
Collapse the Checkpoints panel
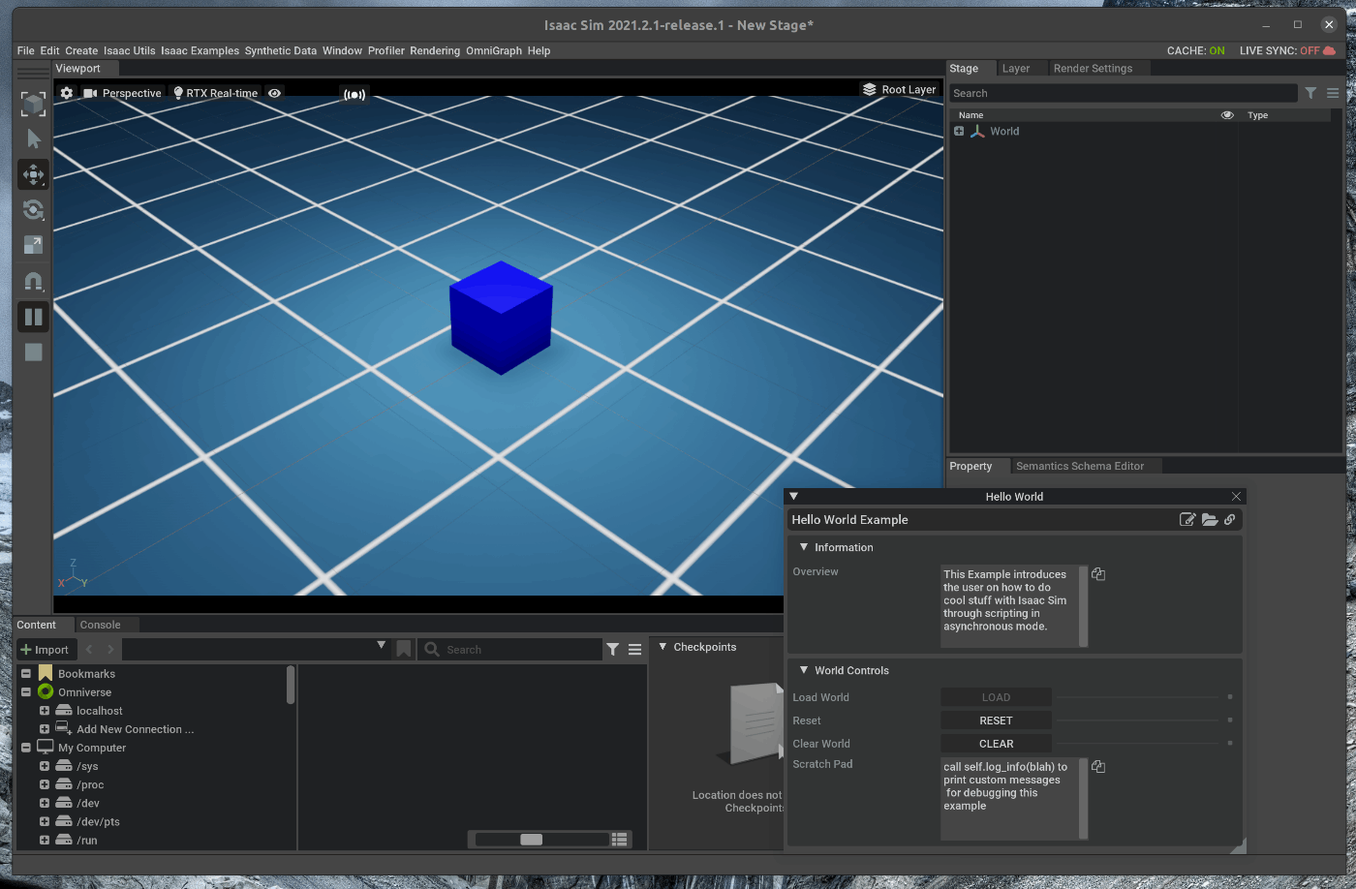pos(663,647)
